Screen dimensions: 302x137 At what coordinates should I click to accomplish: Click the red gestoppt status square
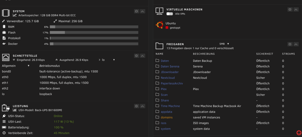167,28
